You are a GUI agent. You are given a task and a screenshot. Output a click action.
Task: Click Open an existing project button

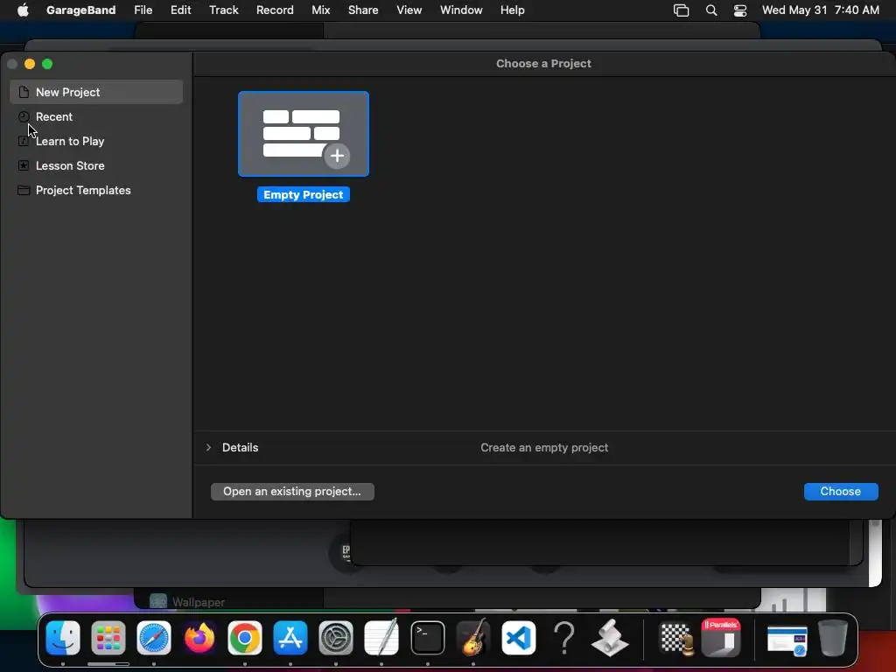click(x=292, y=492)
